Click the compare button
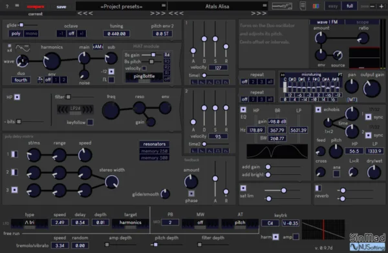 (x=36, y=6)
